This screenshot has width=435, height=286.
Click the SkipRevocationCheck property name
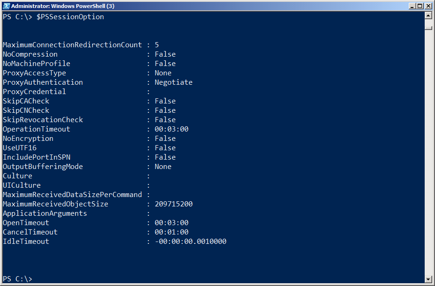(43, 120)
